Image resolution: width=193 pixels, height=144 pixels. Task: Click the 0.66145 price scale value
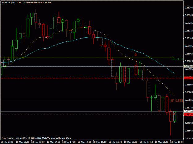click(189, 38)
